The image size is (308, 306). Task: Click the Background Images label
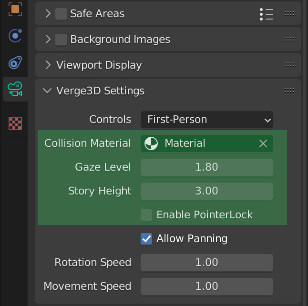coord(120,40)
